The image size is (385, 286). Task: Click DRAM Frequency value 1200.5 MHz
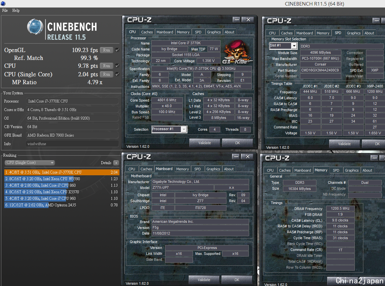340,209
